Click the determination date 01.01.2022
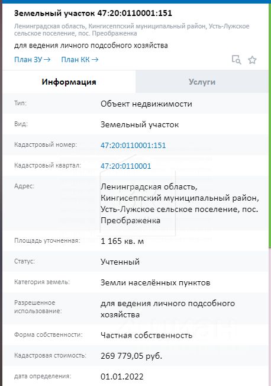This screenshot has height=386, width=271. pos(122,377)
